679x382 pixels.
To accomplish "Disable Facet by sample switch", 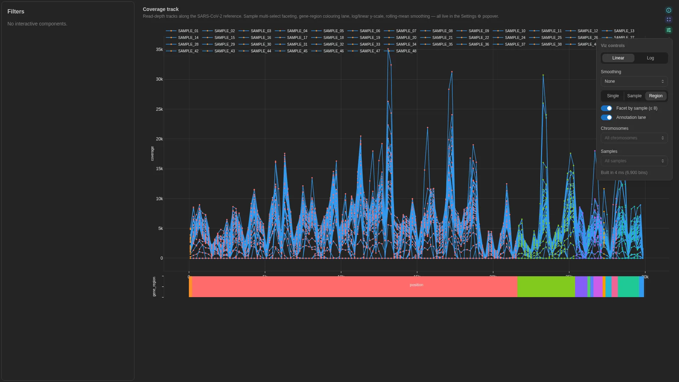I will (606, 108).
